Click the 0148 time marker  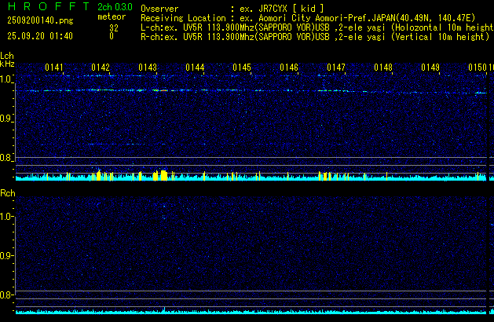(383, 68)
